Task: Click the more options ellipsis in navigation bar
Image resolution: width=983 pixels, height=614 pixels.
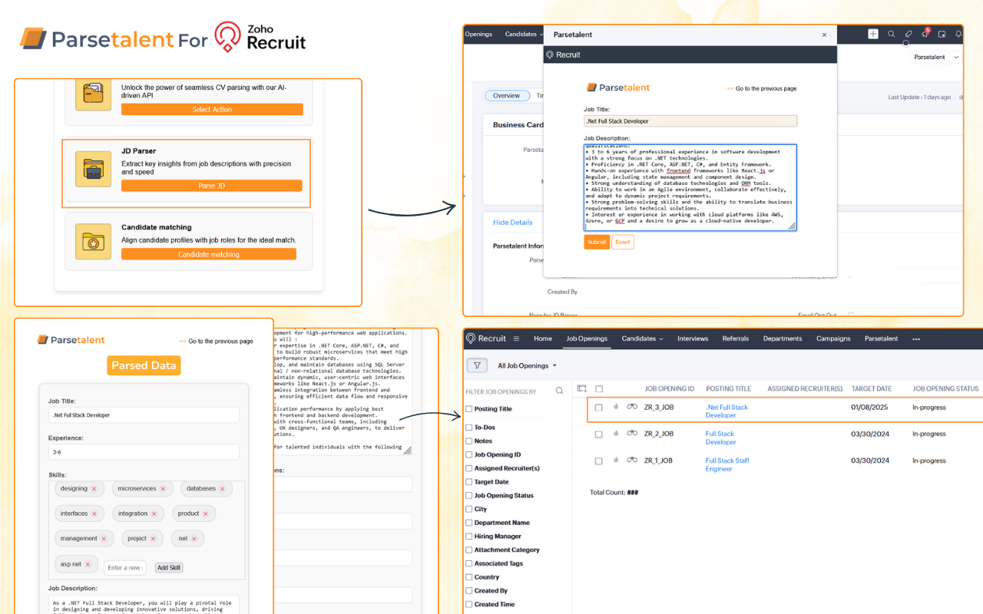Action: tap(916, 338)
